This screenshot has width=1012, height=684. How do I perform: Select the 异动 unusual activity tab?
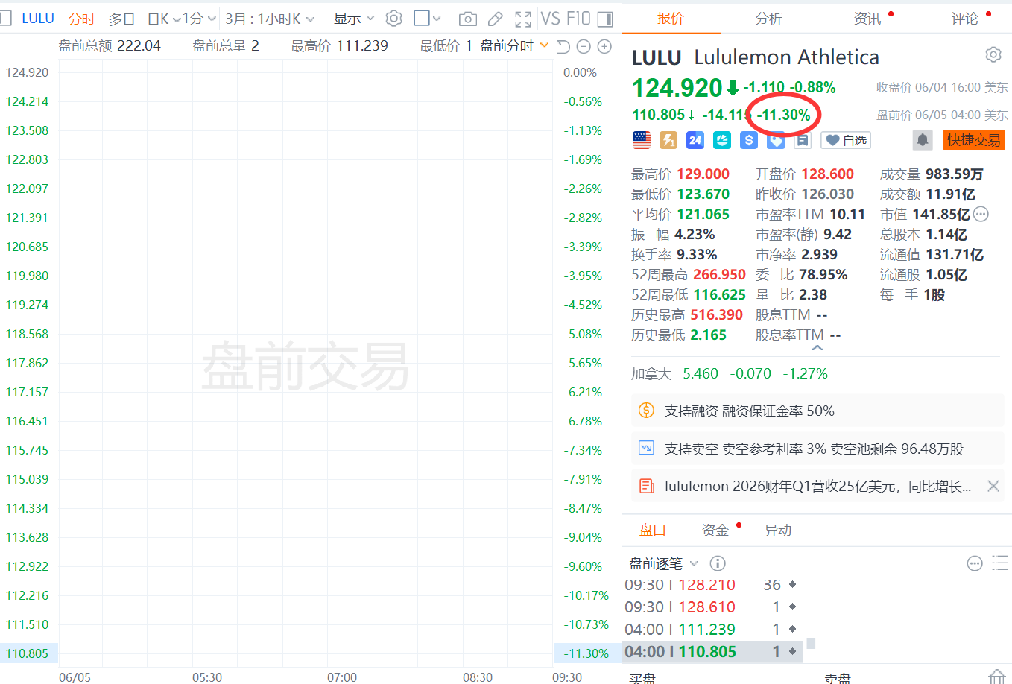coord(778,531)
